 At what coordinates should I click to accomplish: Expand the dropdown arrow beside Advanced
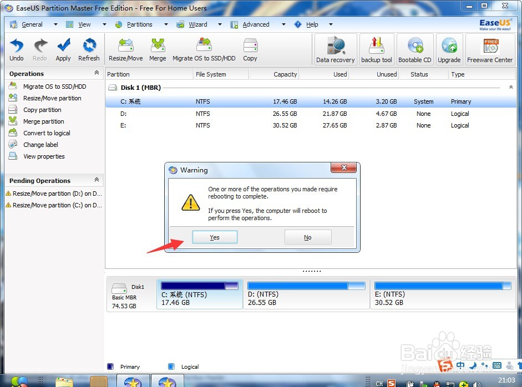[283, 24]
